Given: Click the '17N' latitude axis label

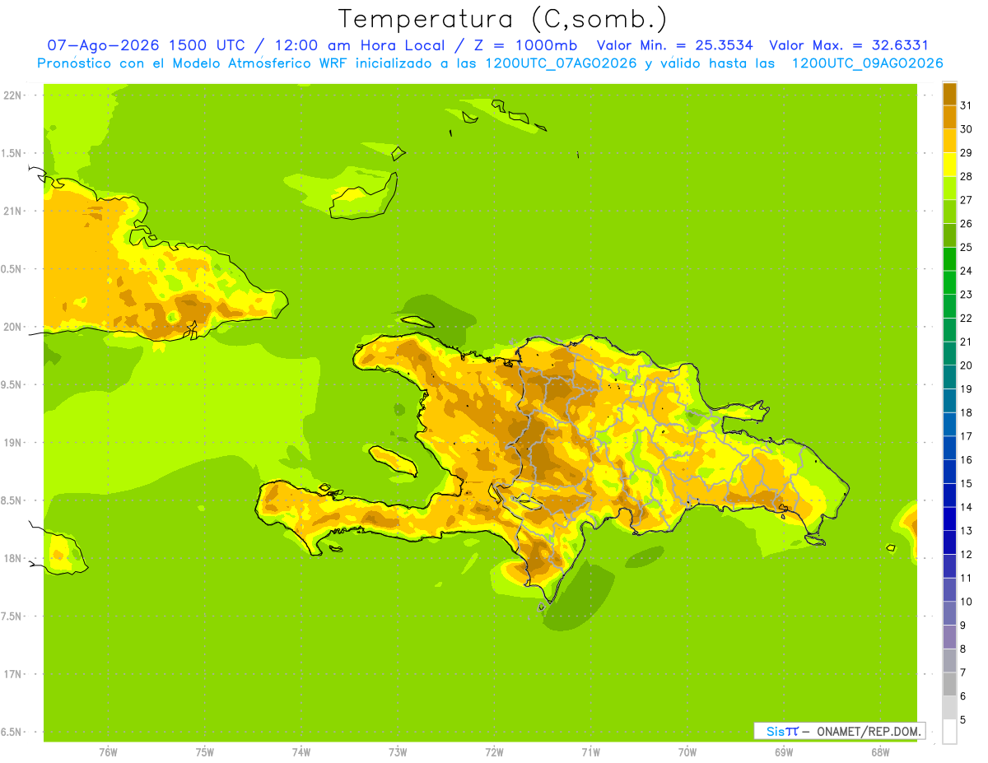Looking at the screenshot, I should (x=12, y=674).
